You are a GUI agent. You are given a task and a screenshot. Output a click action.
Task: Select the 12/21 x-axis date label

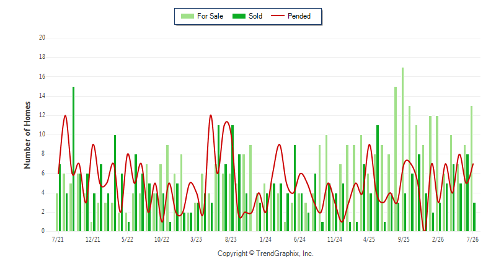pos(92,239)
